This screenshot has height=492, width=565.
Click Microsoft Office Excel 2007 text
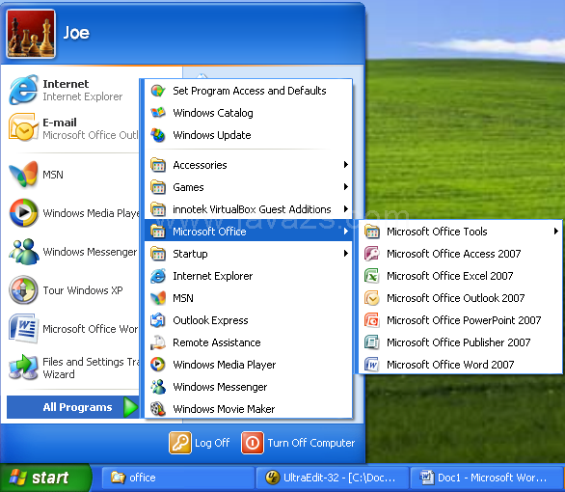point(449,276)
